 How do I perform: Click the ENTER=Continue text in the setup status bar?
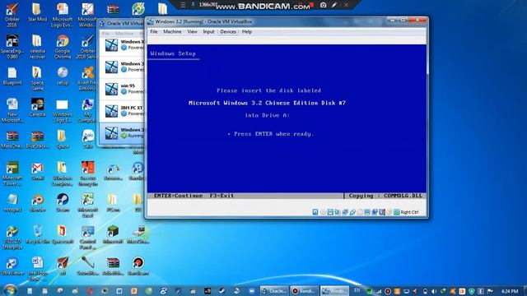tap(178, 196)
